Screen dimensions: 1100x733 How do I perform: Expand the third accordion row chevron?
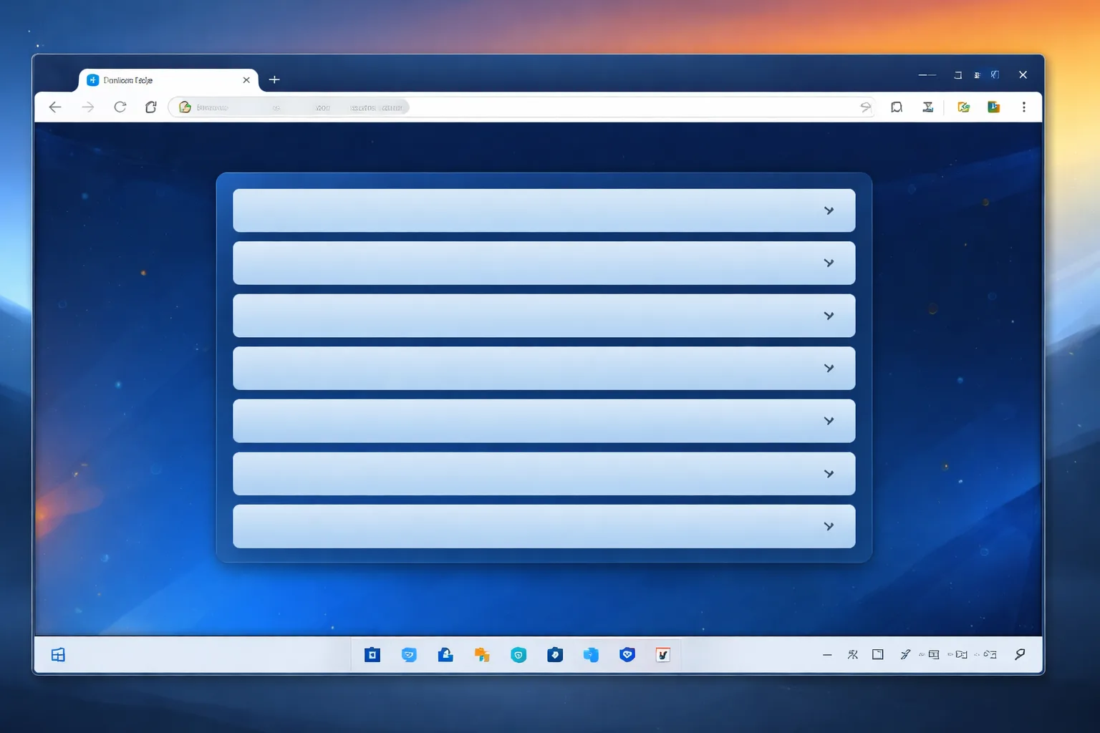click(829, 316)
